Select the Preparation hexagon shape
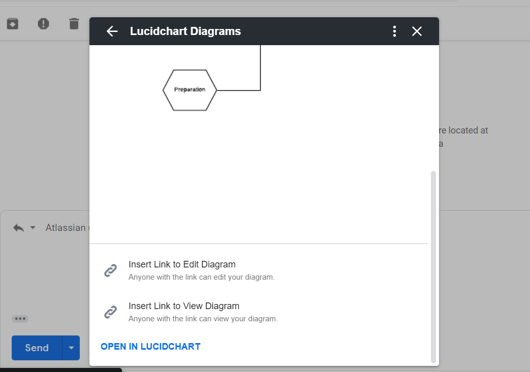 tap(189, 90)
